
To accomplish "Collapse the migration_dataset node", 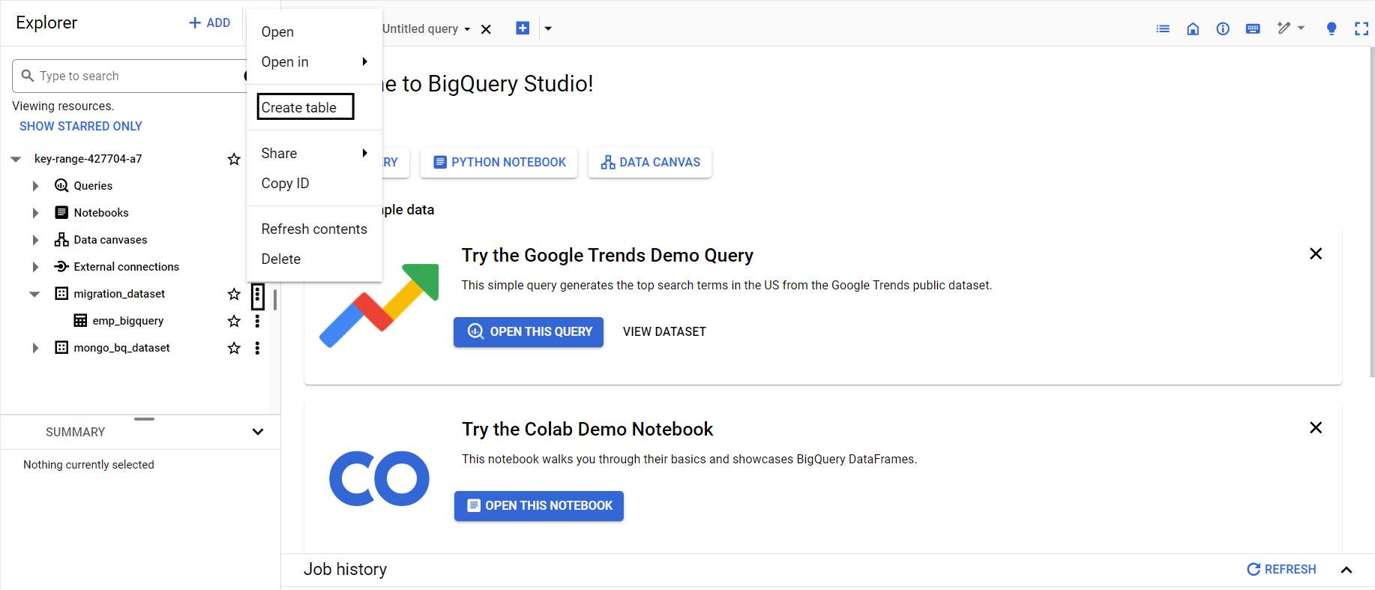I will pos(34,294).
